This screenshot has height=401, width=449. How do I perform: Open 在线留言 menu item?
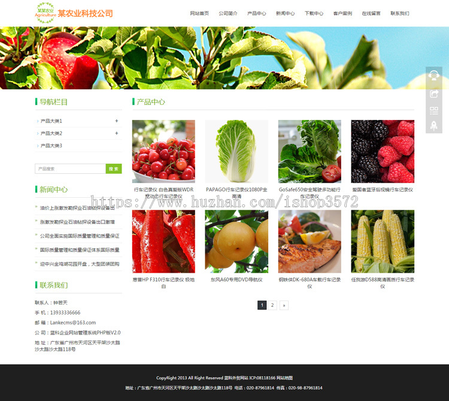pos(371,13)
